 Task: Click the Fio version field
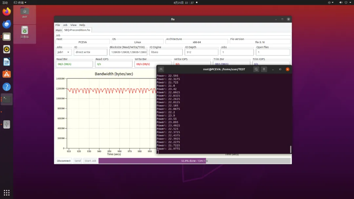tap(260, 42)
